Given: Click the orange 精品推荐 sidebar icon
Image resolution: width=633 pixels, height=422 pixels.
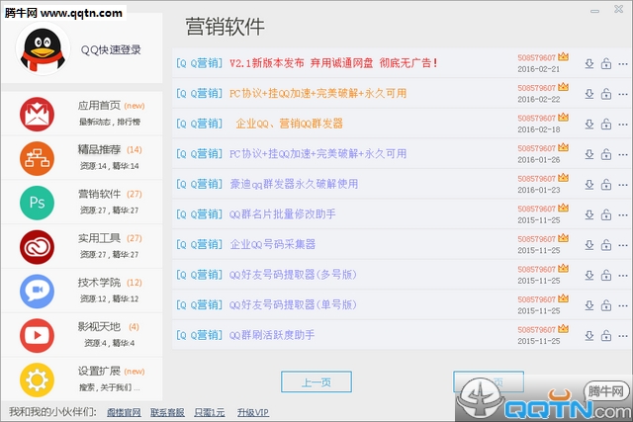Looking at the screenshot, I should point(39,157).
